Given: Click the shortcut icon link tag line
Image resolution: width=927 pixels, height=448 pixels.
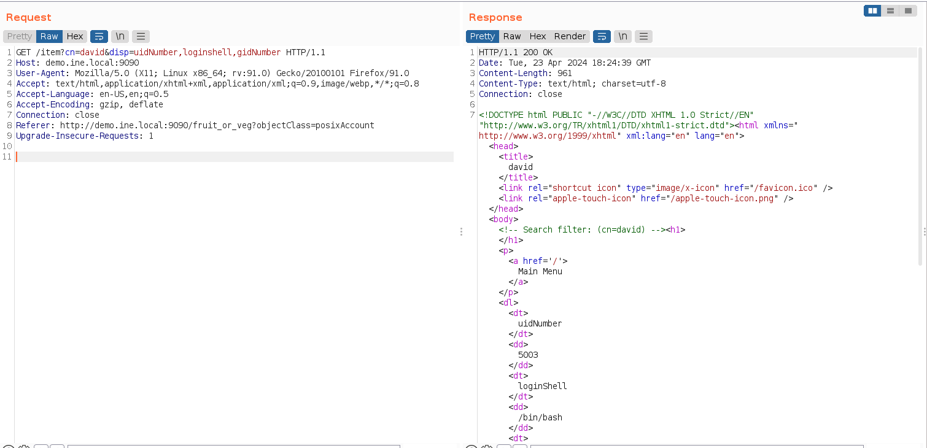Looking at the screenshot, I should 665,188.
